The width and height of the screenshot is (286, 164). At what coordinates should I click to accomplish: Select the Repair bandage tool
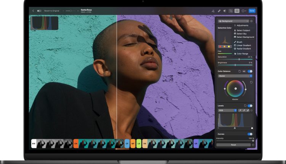point(219,11)
